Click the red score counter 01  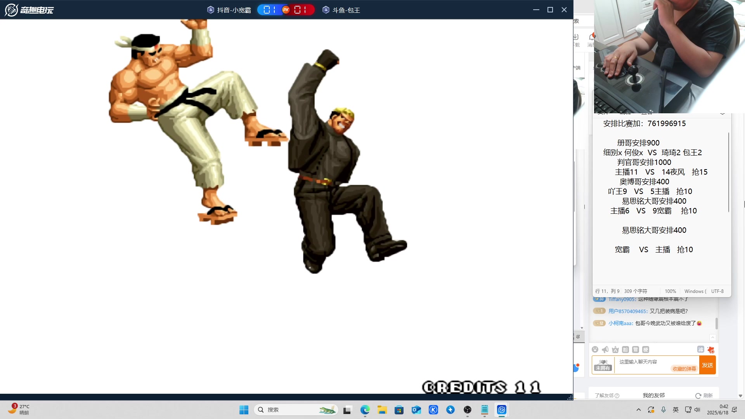(x=300, y=10)
